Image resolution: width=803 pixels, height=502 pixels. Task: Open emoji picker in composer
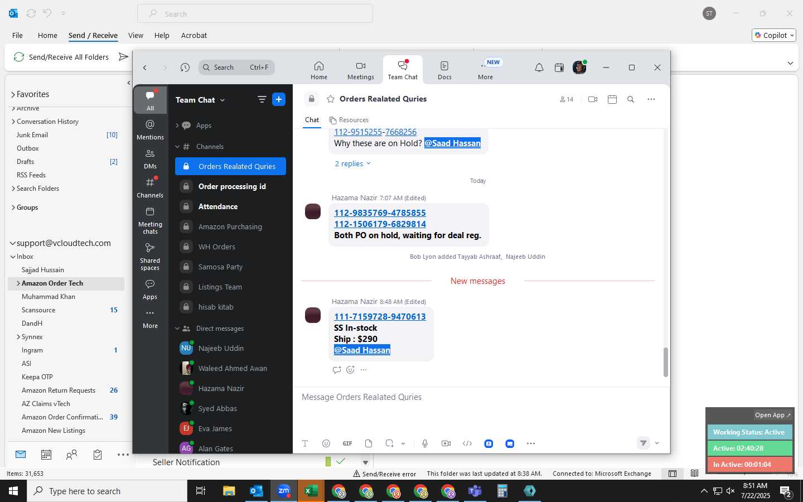click(x=326, y=443)
